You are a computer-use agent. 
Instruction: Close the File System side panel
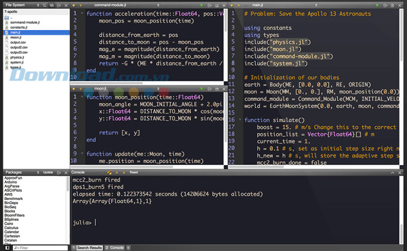point(66,5)
